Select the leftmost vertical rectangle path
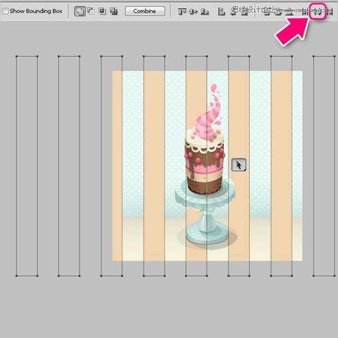This screenshot has height=338, width=338. click(x=27, y=166)
